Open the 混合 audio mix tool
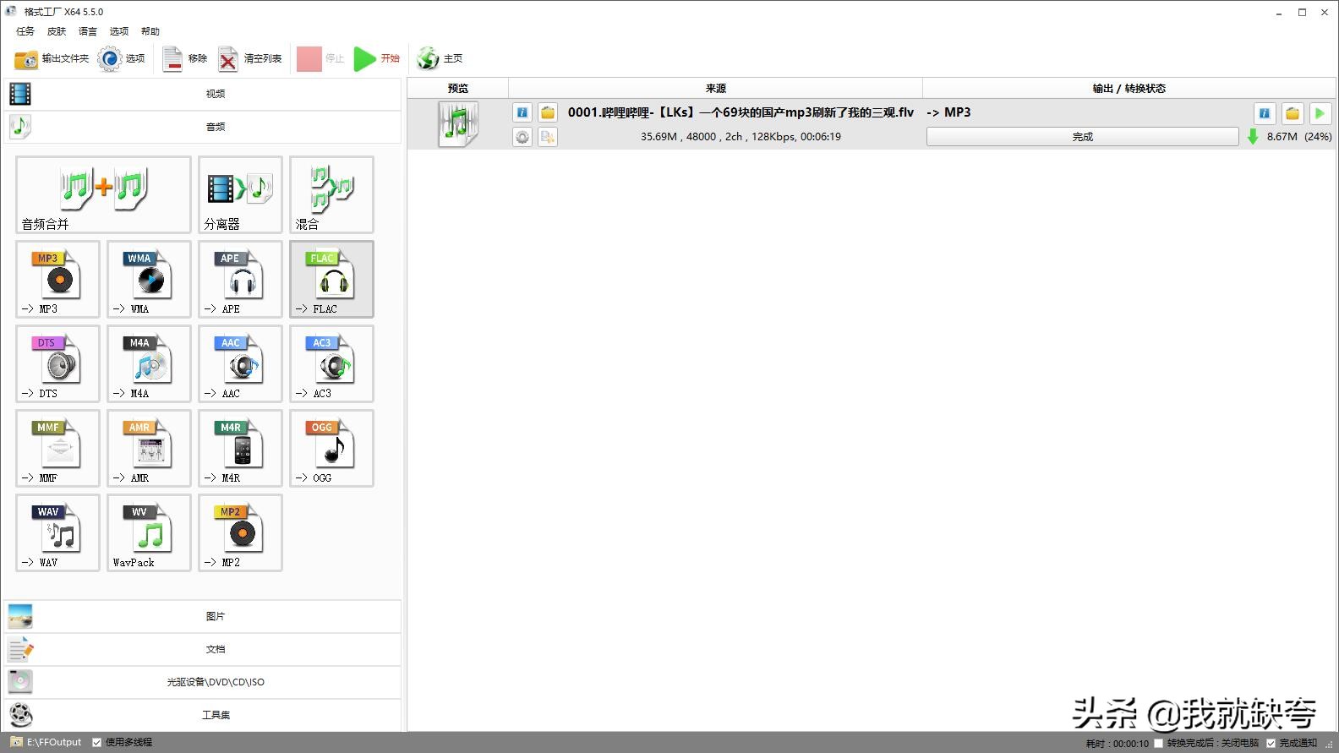 click(x=331, y=194)
